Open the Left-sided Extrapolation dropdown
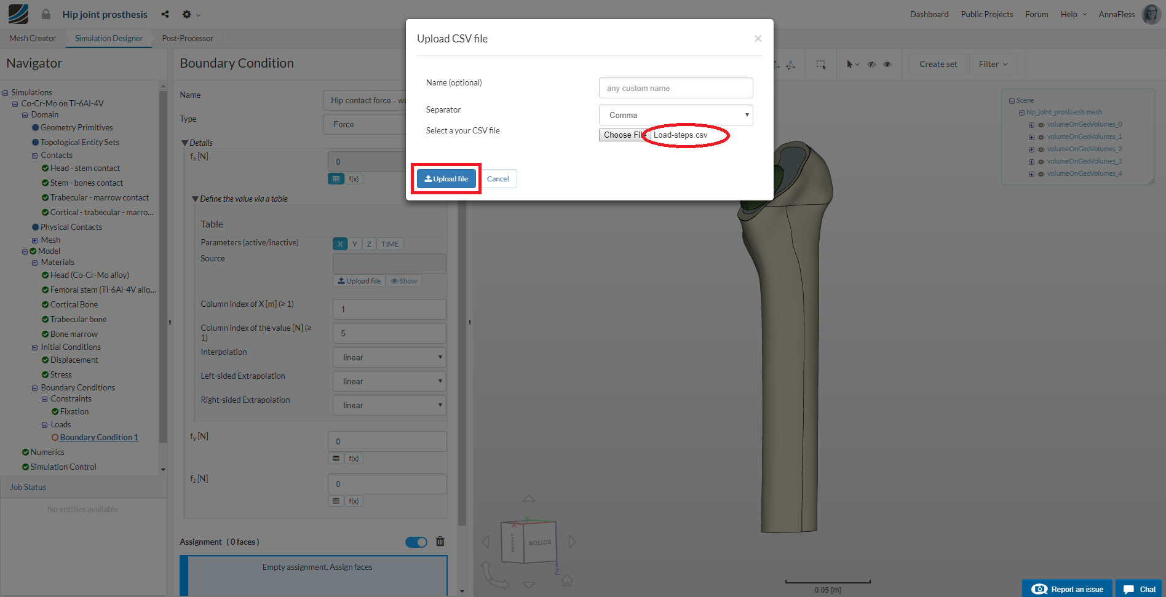This screenshot has width=1166, height=597. tap(389, 381)
